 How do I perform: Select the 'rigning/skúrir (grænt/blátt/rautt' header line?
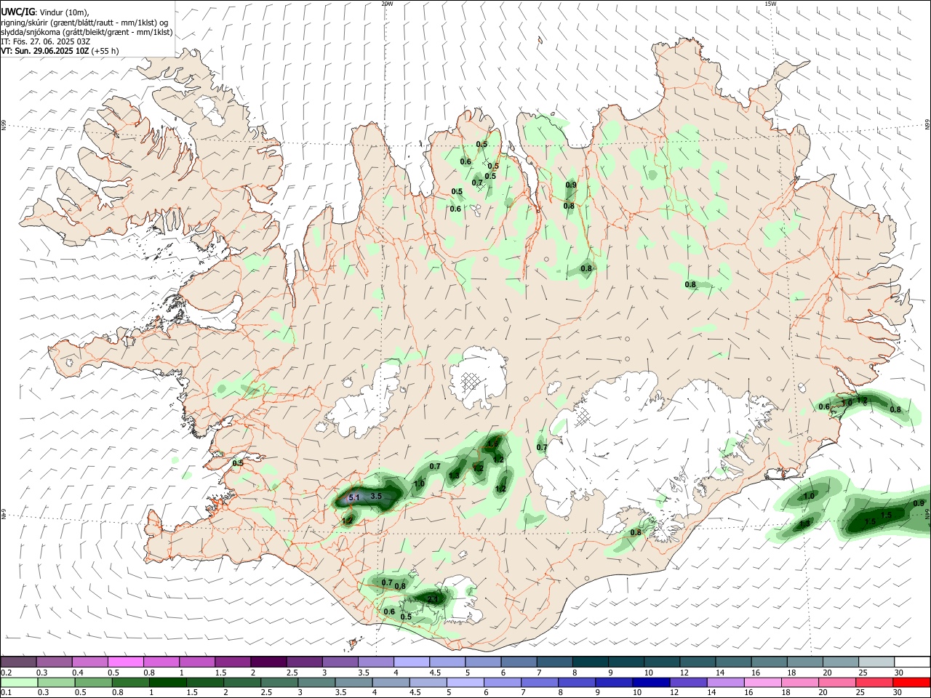click(x=84, y=22)
